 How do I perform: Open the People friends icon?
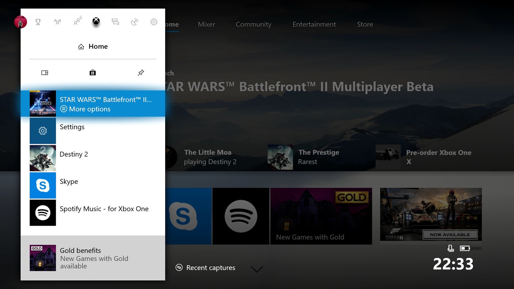[x=58, y=22]
